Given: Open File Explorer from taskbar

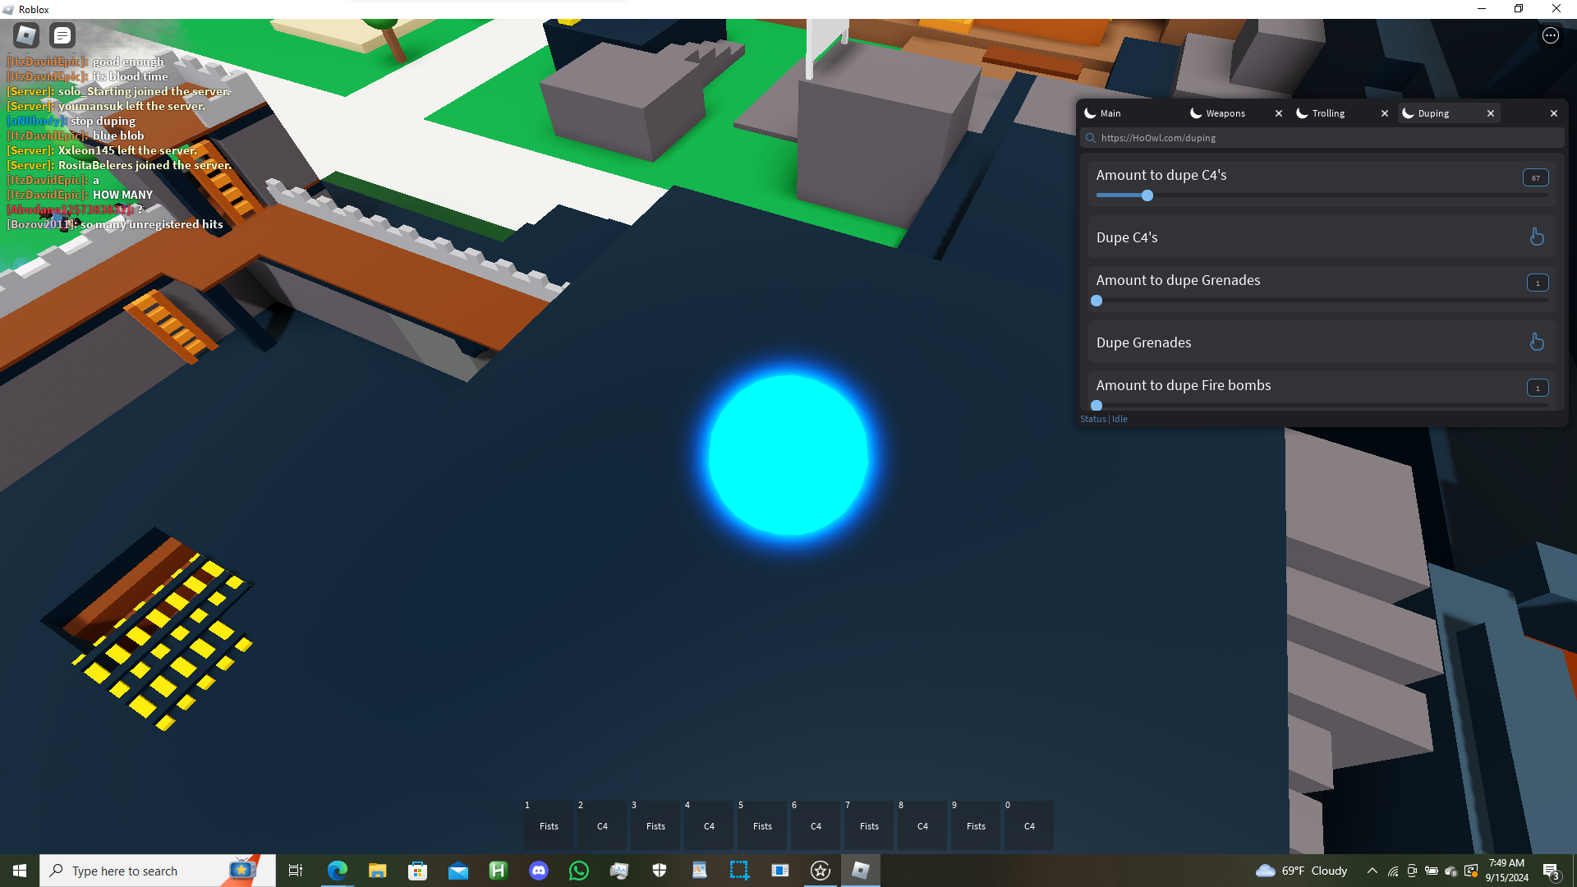Looking at the screenshot, I should tap(378, 871).
